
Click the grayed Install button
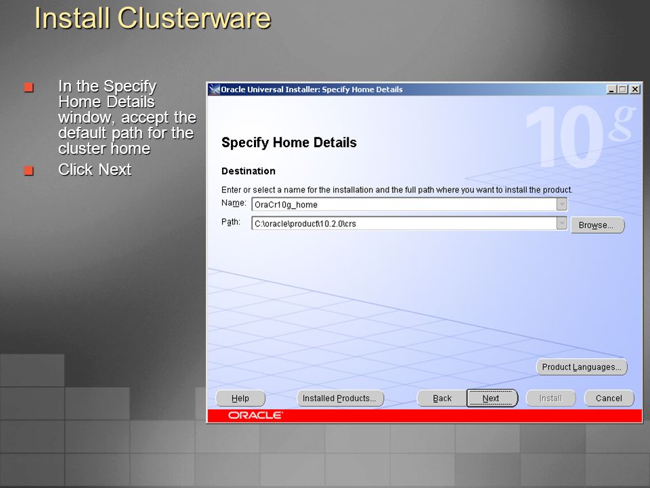550,399
